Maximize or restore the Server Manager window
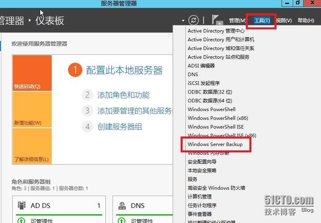Image resolution: width=321 pixels, height=223 pixels. tap(298, 3)
